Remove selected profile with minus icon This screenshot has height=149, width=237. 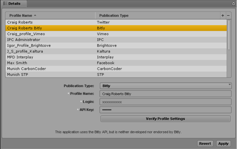(228, 15)
